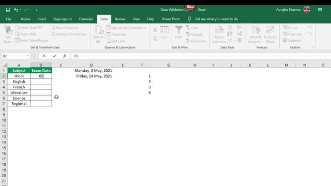Open the ribbon display options icon
Screen dimensions: 331x186
click(320, 10)
